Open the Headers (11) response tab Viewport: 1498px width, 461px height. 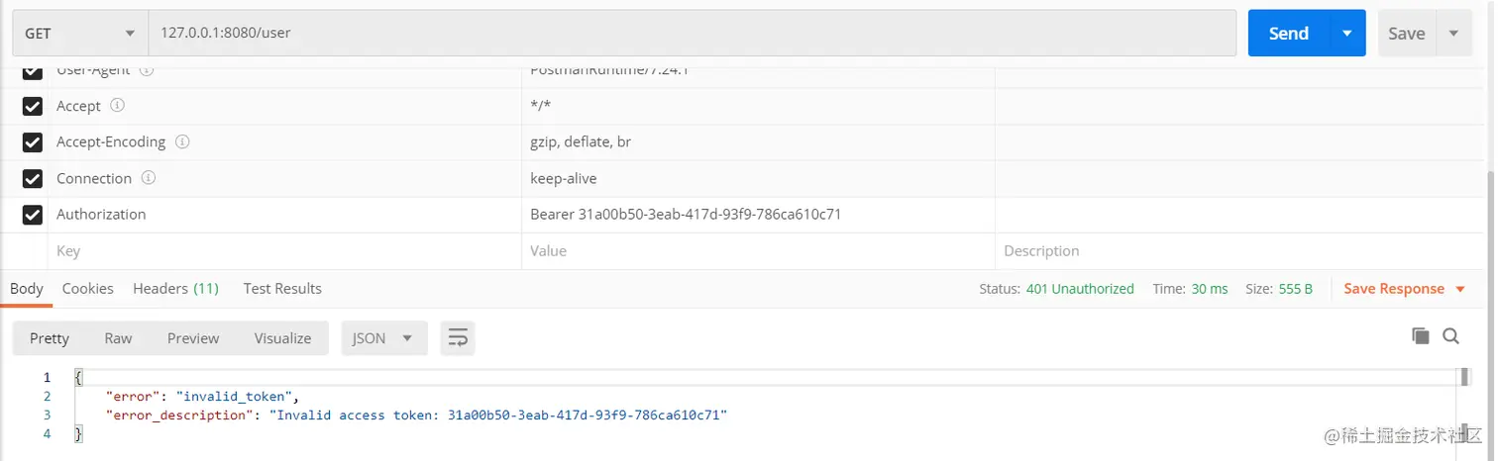(176, 289)
